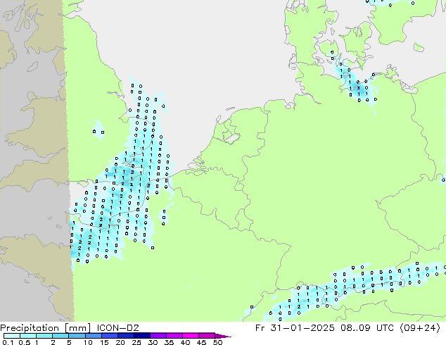Screen dimensions: 446x345
Task: Click legend scale label "25"
Action: pyautogui.click(x=136, y=342)
